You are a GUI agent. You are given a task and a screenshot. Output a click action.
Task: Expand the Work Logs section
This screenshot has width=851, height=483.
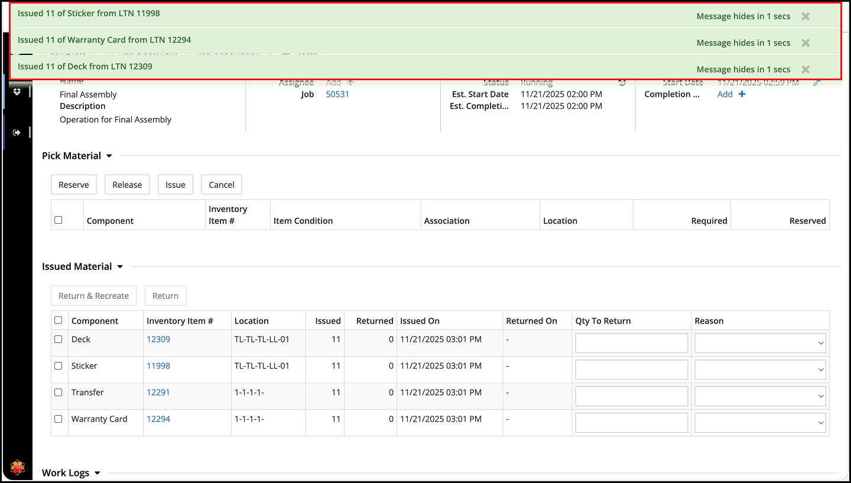98,474
